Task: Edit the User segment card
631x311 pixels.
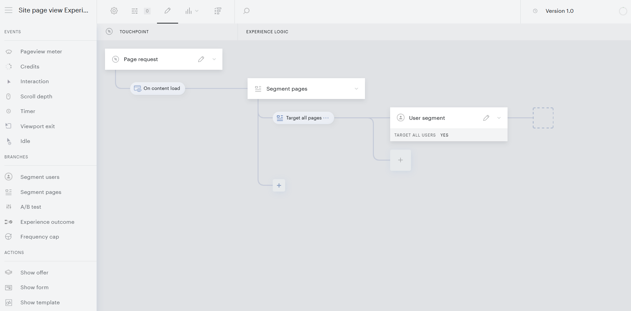Action: pos(486,118)
